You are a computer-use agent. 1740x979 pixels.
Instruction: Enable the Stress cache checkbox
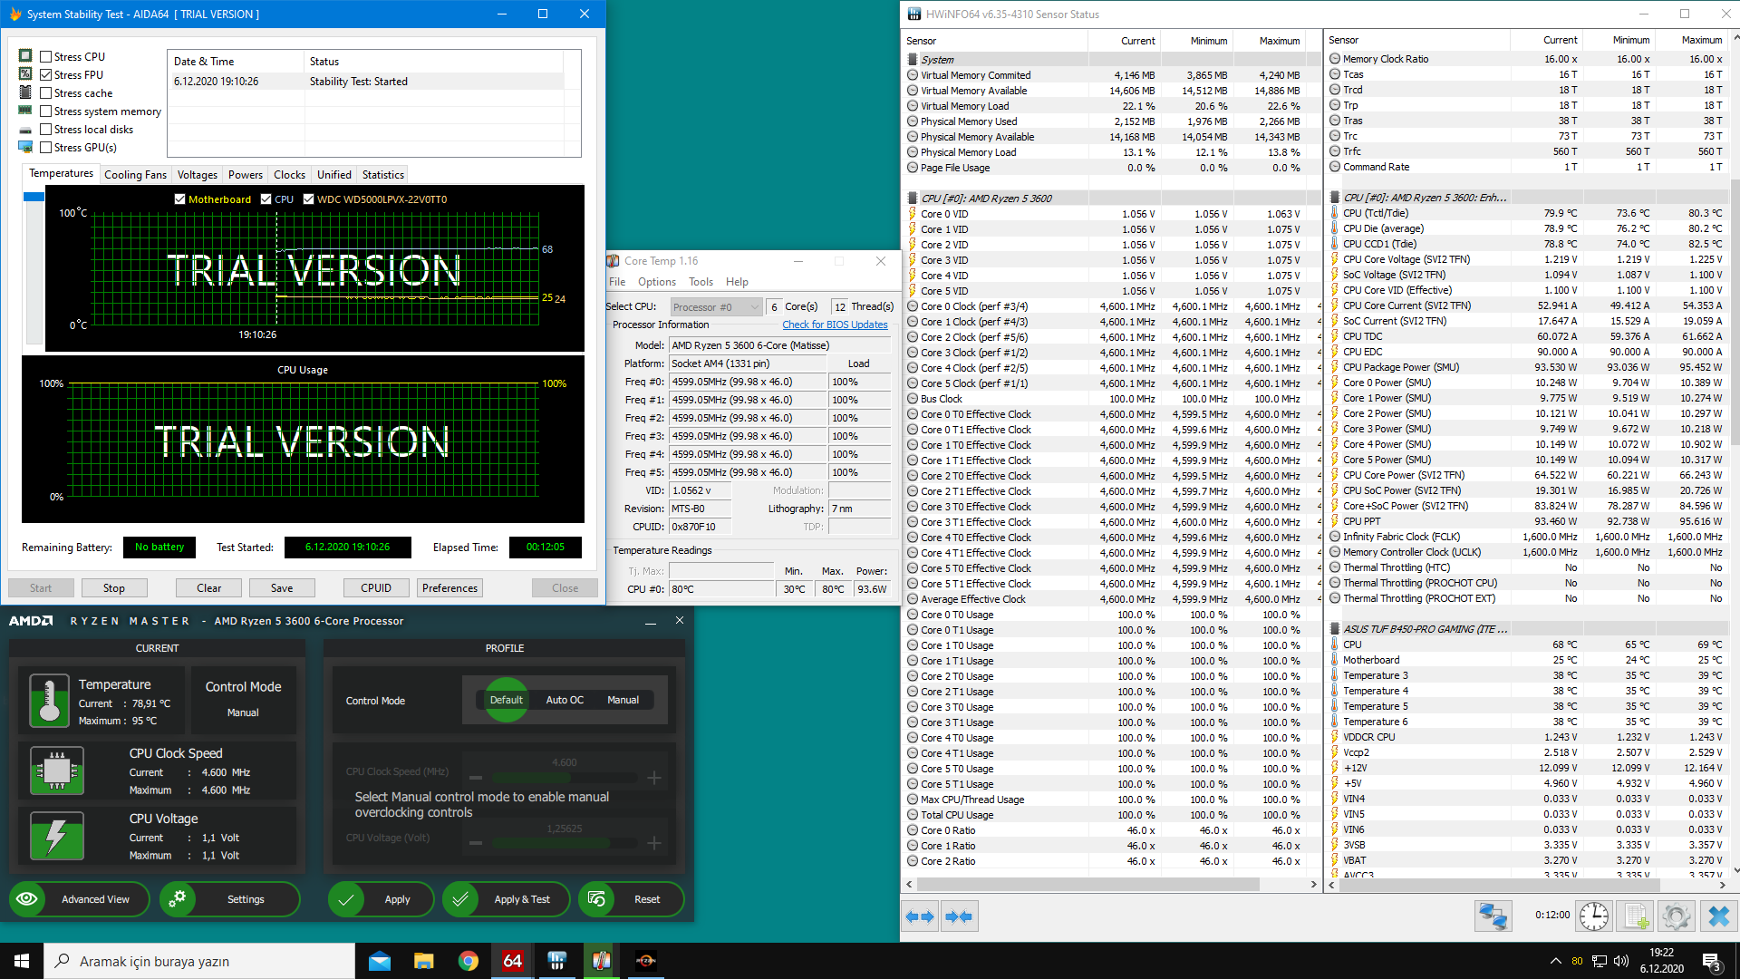pyautogui.click(x=46, y=93)
